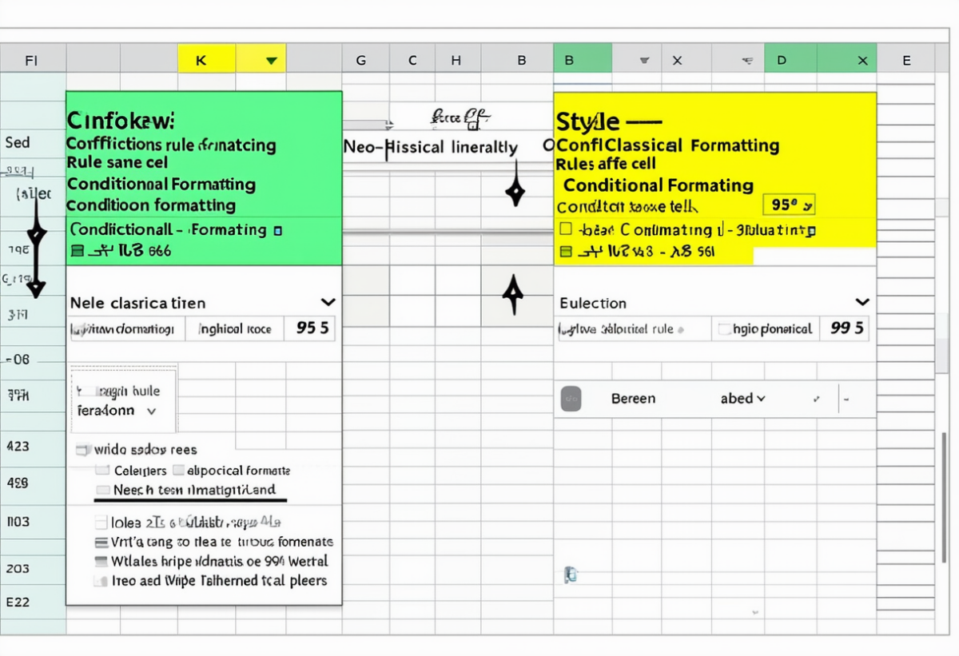Viewport: 959px width, 656px height.
Task: Click the small blue clipboard icon below the Eulection panel
Action: (x=571, y=574)
